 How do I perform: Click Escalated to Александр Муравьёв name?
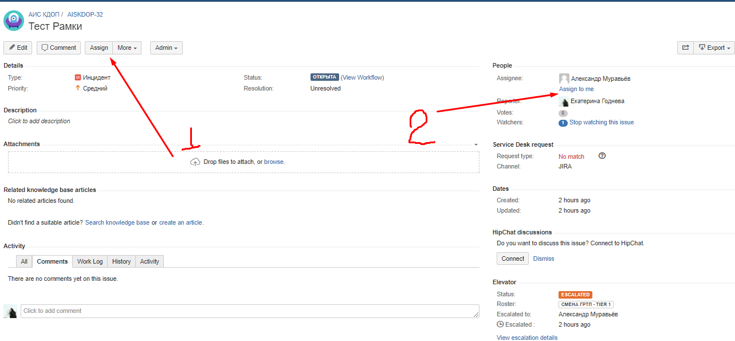tap(588, 315)
